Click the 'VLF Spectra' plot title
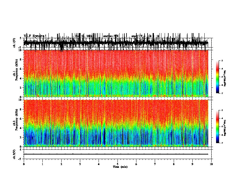This screenshot has height=184, width=238. click(x=34, y=36)
